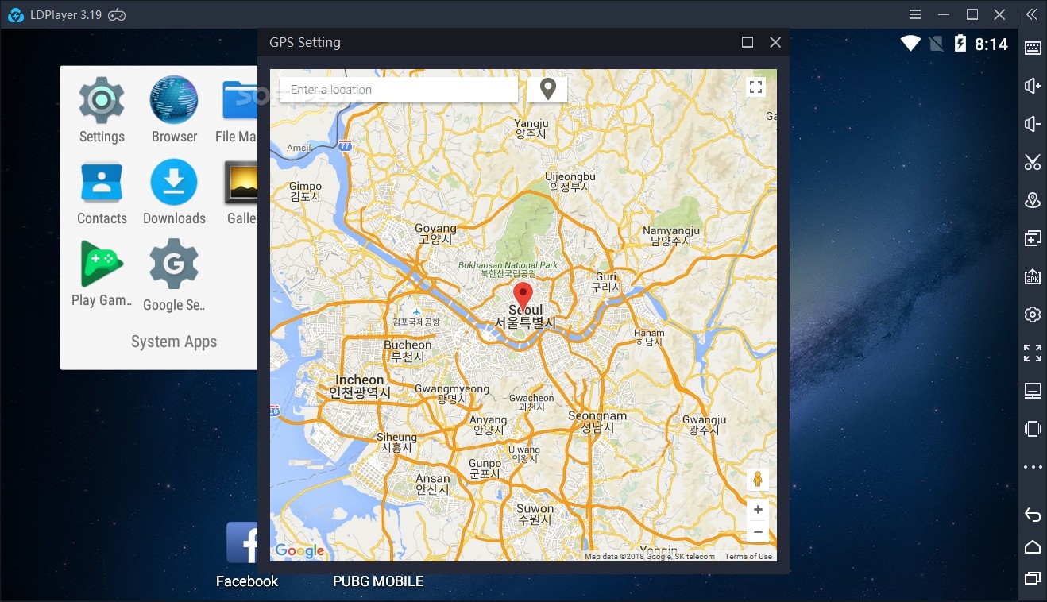The width and height of the screenshot is (1047, 602).
Task: Collapse the sidebar with double chevron
Action: click(1032, 14)
